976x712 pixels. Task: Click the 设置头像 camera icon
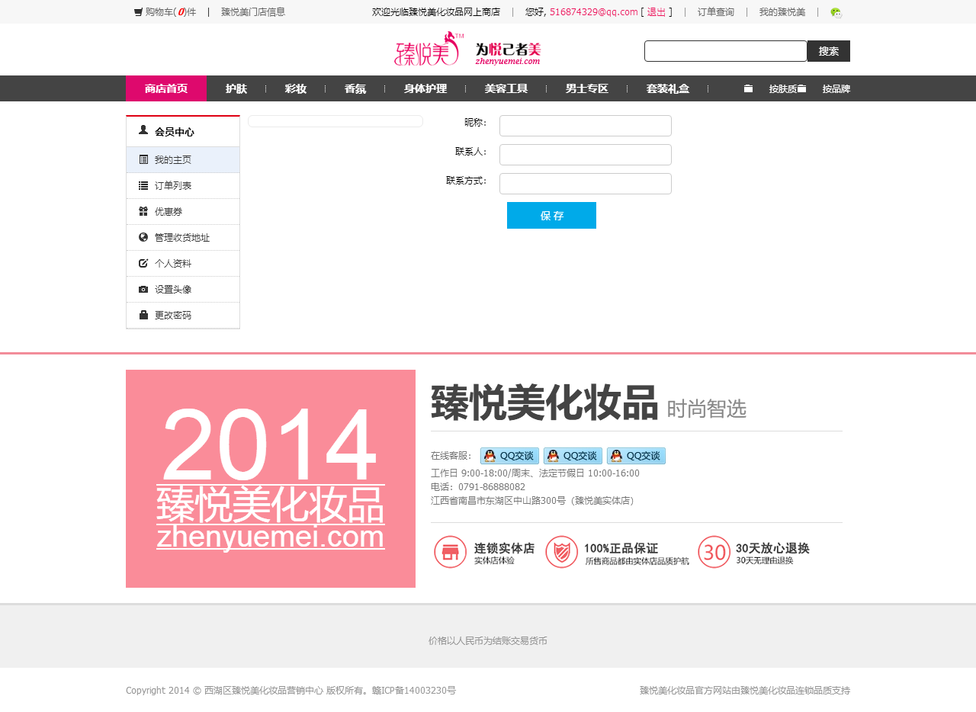(x=143, y=290)
